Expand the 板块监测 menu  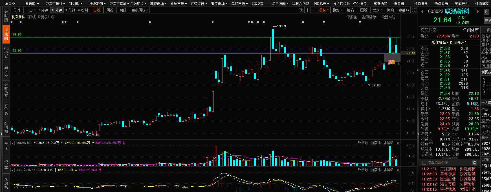(97, 4)
